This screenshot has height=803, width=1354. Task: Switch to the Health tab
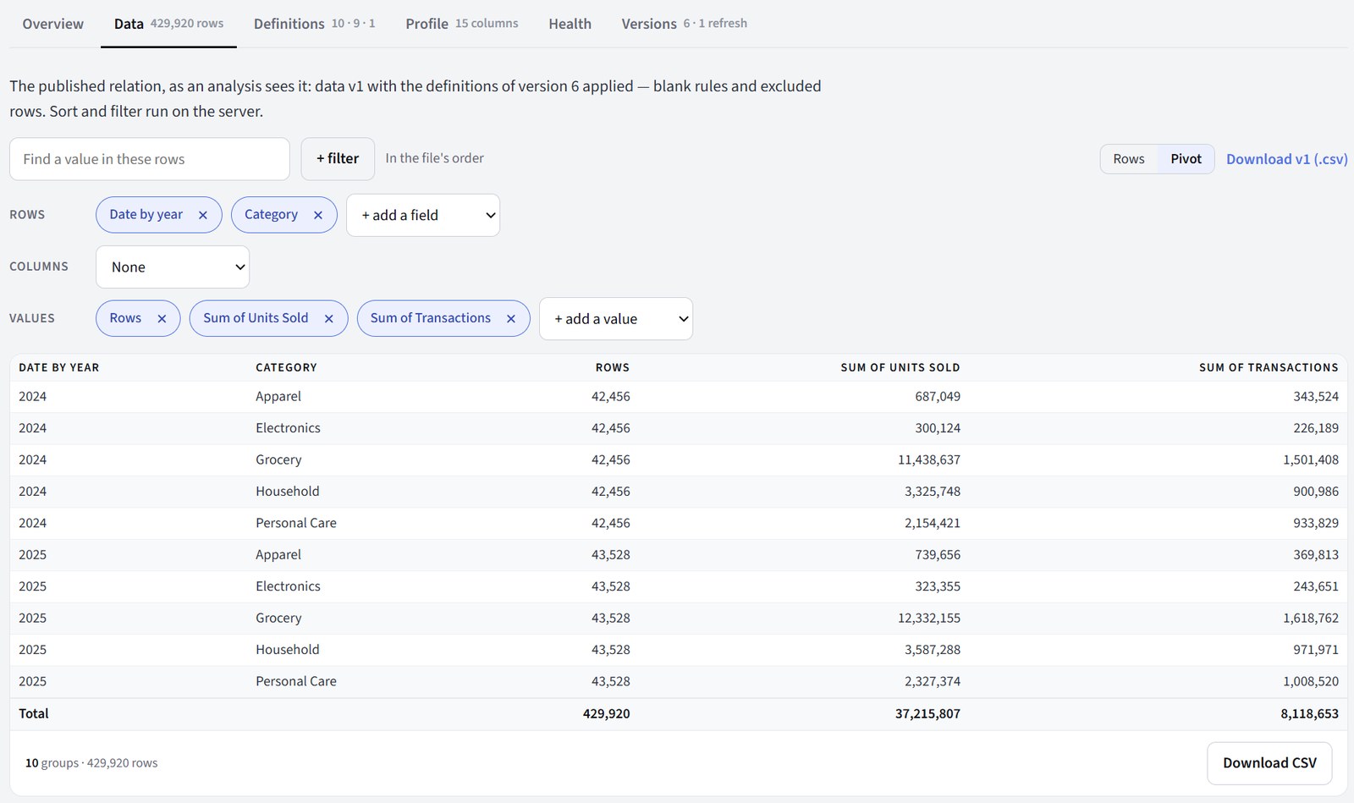[x=570, y=24]
